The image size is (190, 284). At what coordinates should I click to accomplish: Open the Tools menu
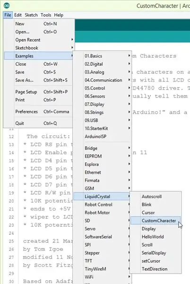pos(46,15)
